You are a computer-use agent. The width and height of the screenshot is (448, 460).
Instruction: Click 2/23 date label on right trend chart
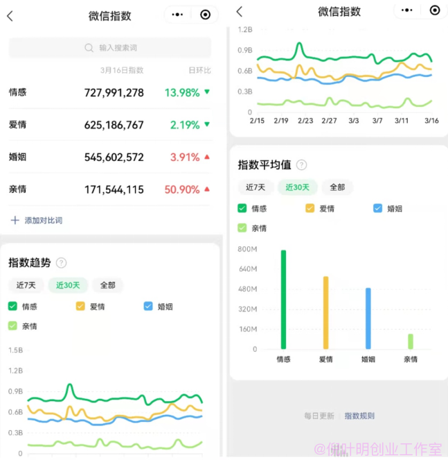(305, 121)
